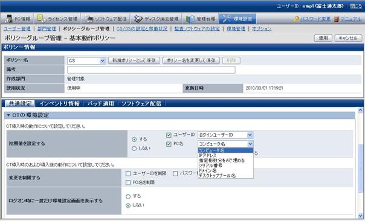Select しない for 初期値を設定する
The height and width of the screenshot is (221, 365).
point(134,149)
